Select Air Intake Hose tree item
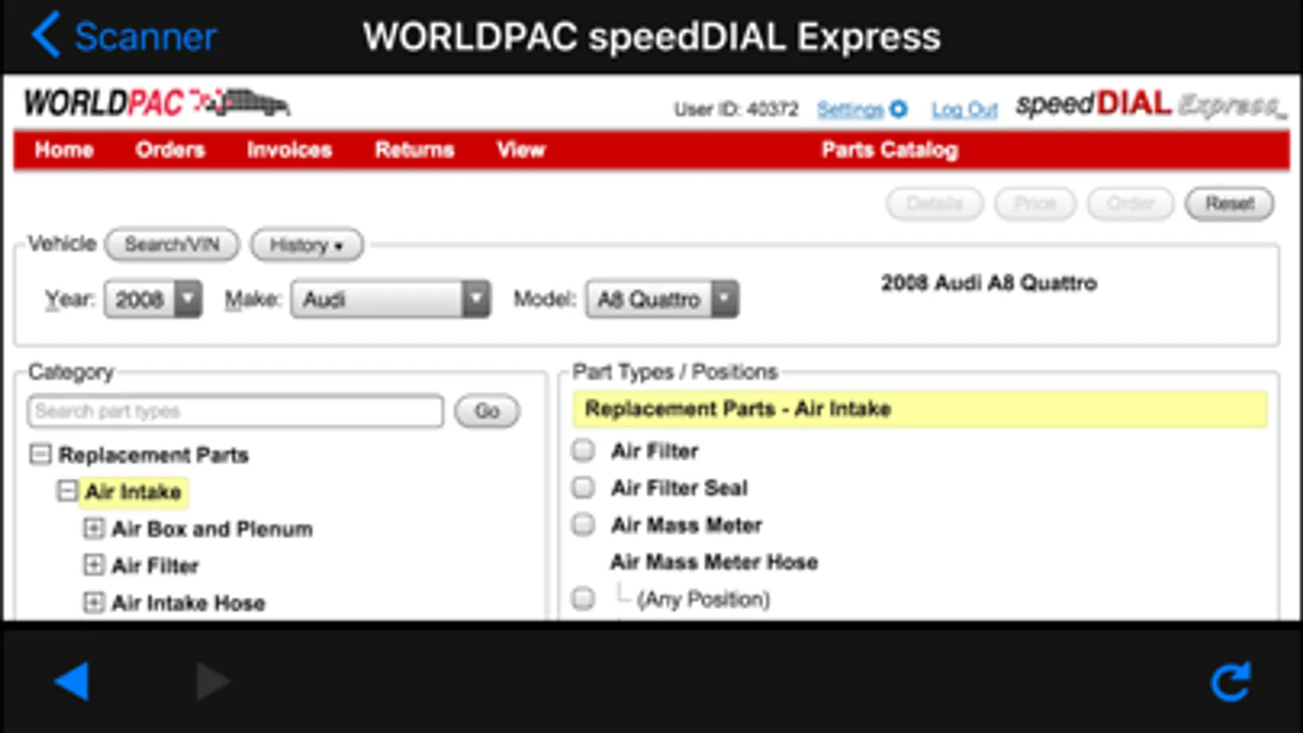 (188, 604)
